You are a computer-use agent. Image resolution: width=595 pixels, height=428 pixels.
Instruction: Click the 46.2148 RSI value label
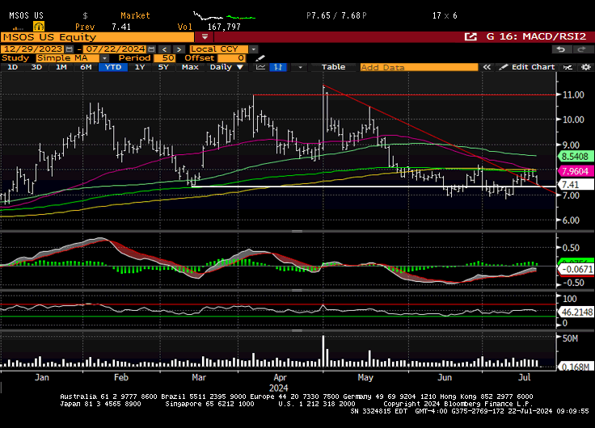coord(576,312)
